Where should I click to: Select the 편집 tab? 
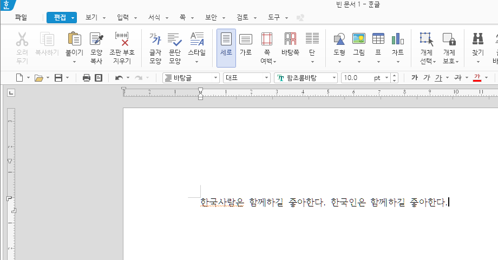(62, 17)
